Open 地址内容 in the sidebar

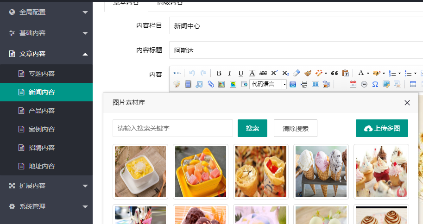click(x=46, y=166)
